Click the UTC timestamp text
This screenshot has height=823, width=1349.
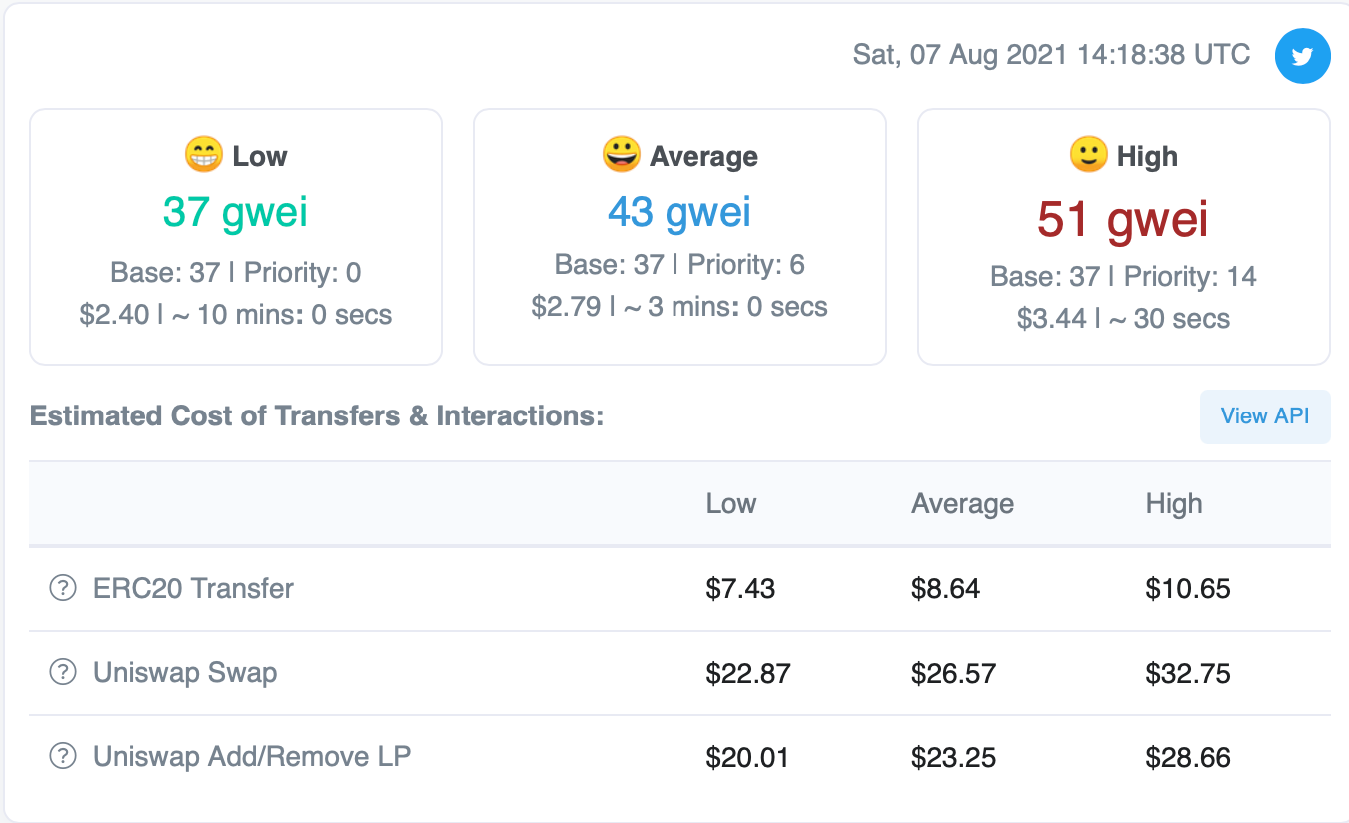(x=1051, y=54)
